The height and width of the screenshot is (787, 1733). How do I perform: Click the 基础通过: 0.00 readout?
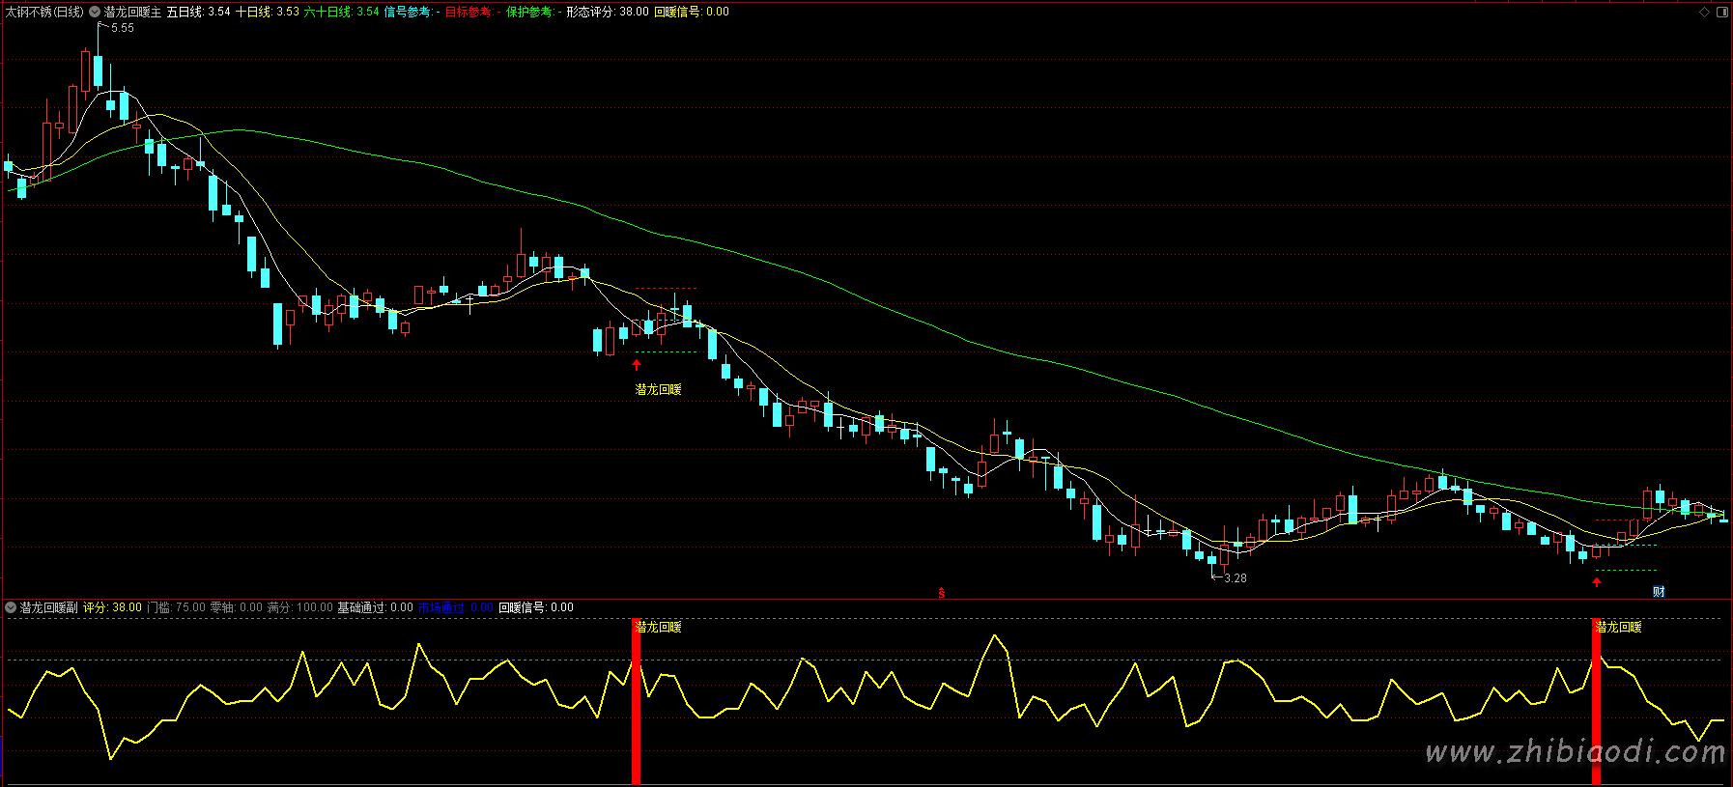(375, 607)
